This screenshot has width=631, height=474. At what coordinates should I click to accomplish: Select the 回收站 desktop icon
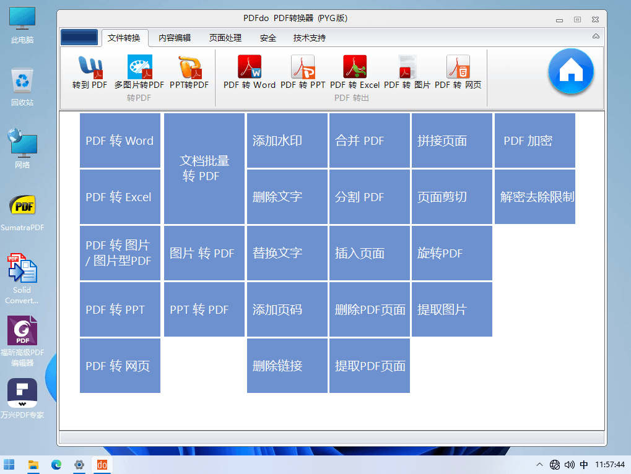click(22, 87)
